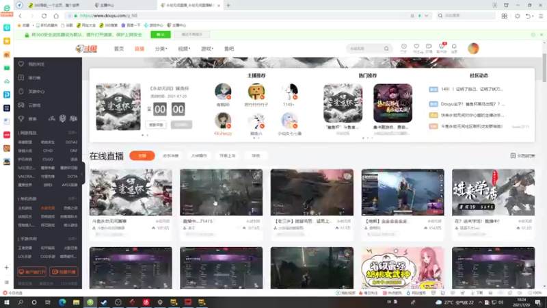Open taskbar search magnifier
This screenshot has width=547, height=308.
21,302
